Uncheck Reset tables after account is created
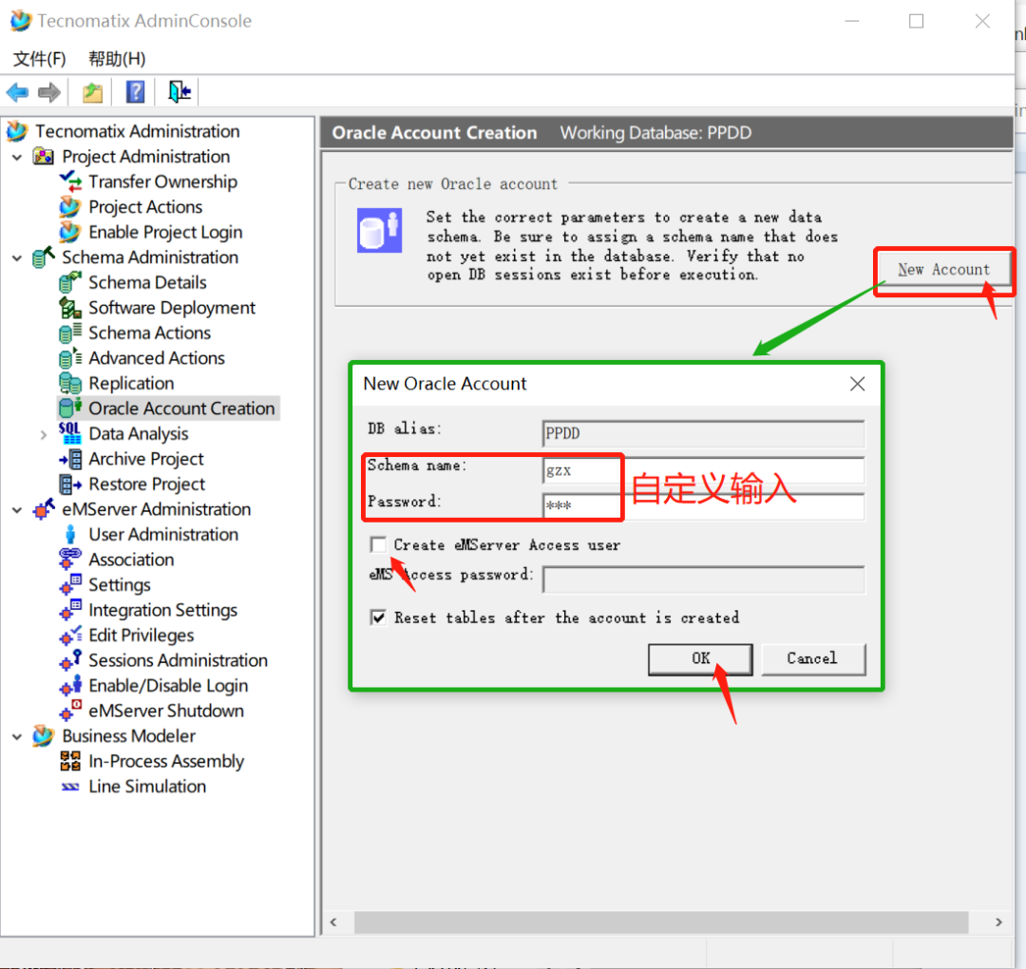 (378, 617)
